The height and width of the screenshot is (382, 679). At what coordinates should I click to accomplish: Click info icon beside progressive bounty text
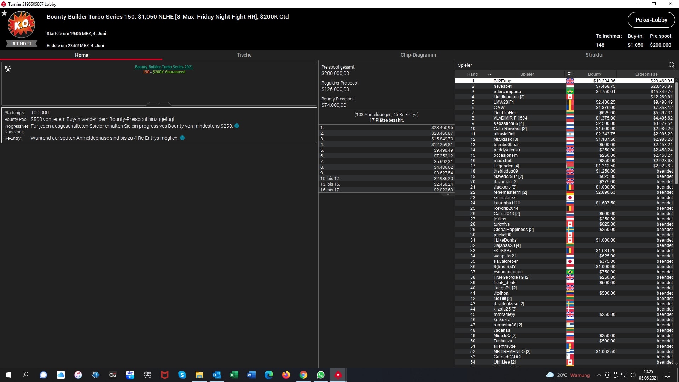pyautogui.click(x=237, y=126)
